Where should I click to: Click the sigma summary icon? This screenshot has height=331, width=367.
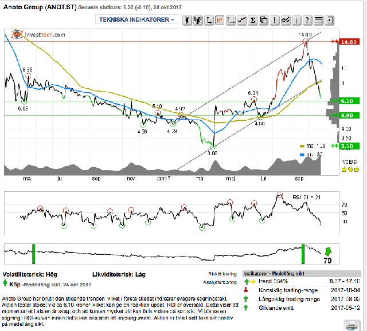[x=252, y=20]
